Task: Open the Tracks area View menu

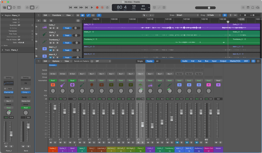Action: [70, 15]
